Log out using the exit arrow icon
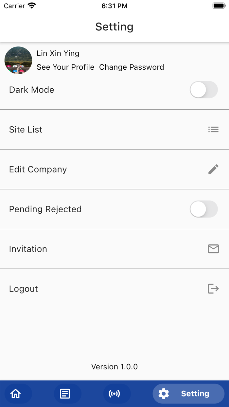The image size is (229, 407). click(213, 289)
